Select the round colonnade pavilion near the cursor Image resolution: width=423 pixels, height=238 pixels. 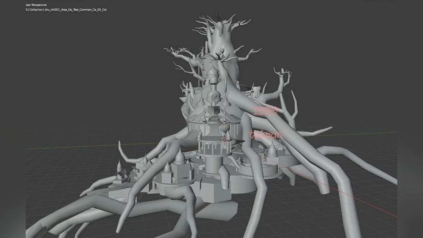211,145
